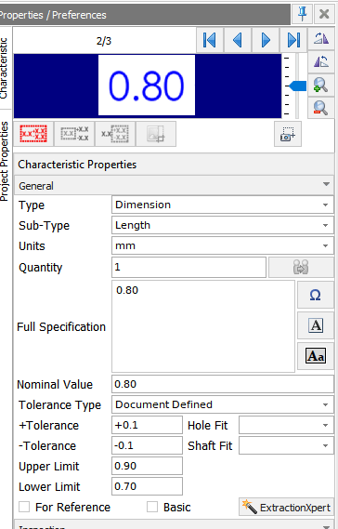
Task: Click the Upper Limit field
Action: click(x=147, y=466)
